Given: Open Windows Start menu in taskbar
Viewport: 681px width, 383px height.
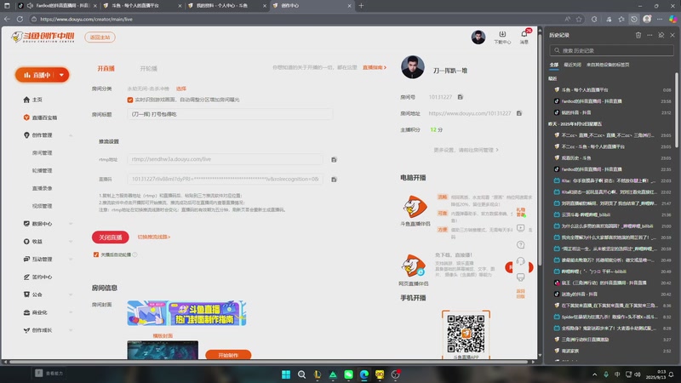Looking at the screenshot, I should coord(286,374).
